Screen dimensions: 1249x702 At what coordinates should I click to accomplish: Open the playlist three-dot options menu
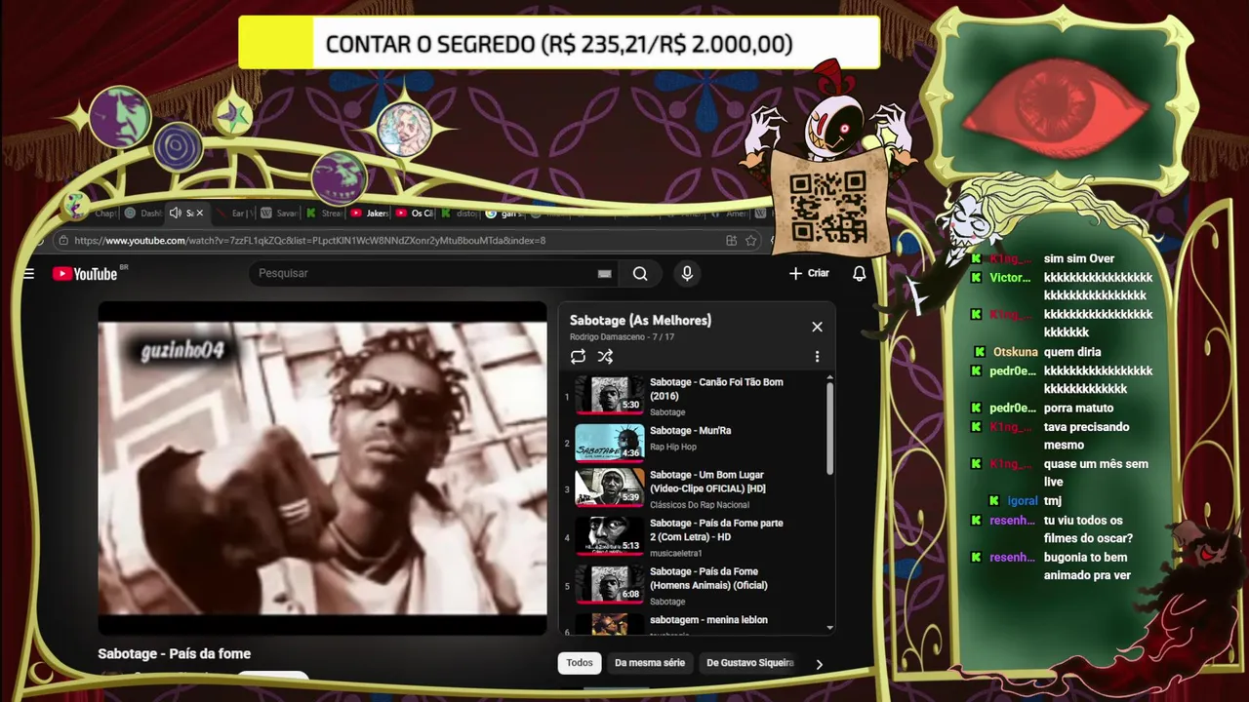click(817, 357)
